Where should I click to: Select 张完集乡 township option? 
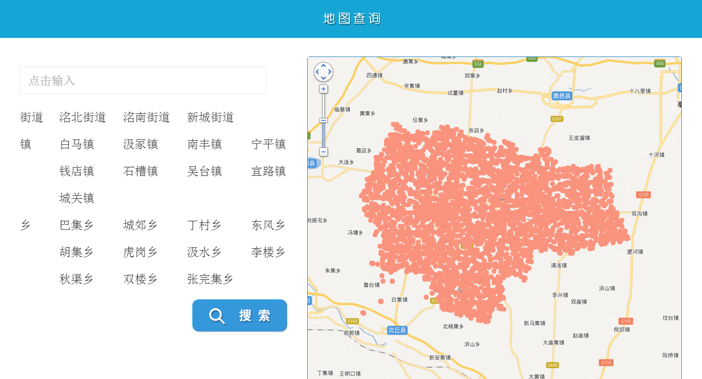pos(210,279)
